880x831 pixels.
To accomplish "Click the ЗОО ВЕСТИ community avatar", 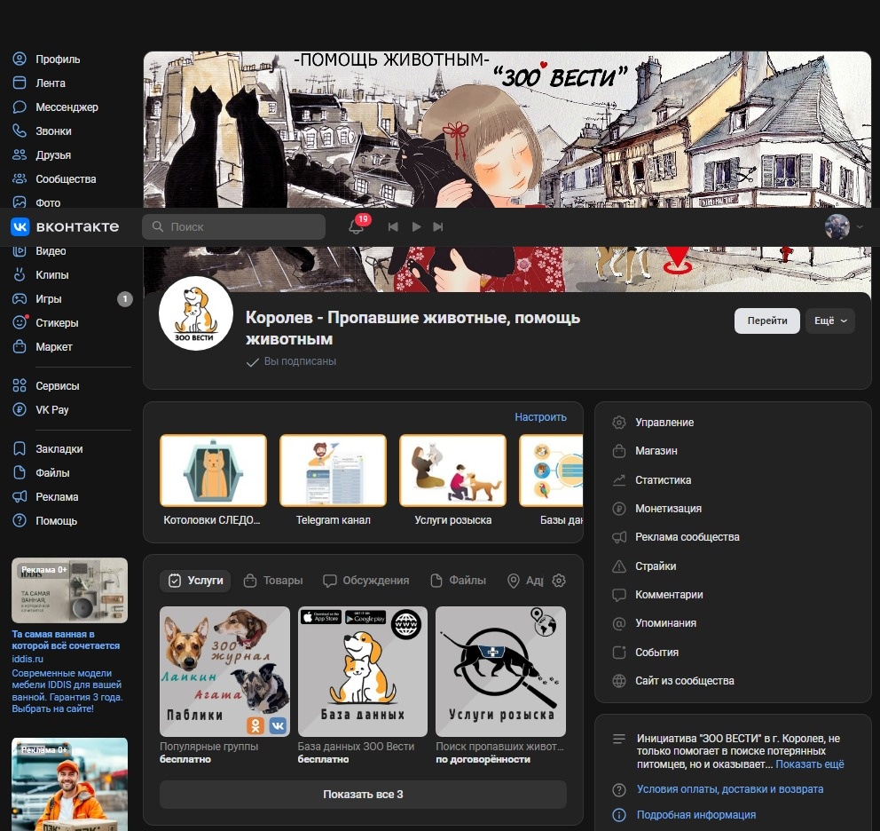I will pyautogui.click(x=196, y=313).
